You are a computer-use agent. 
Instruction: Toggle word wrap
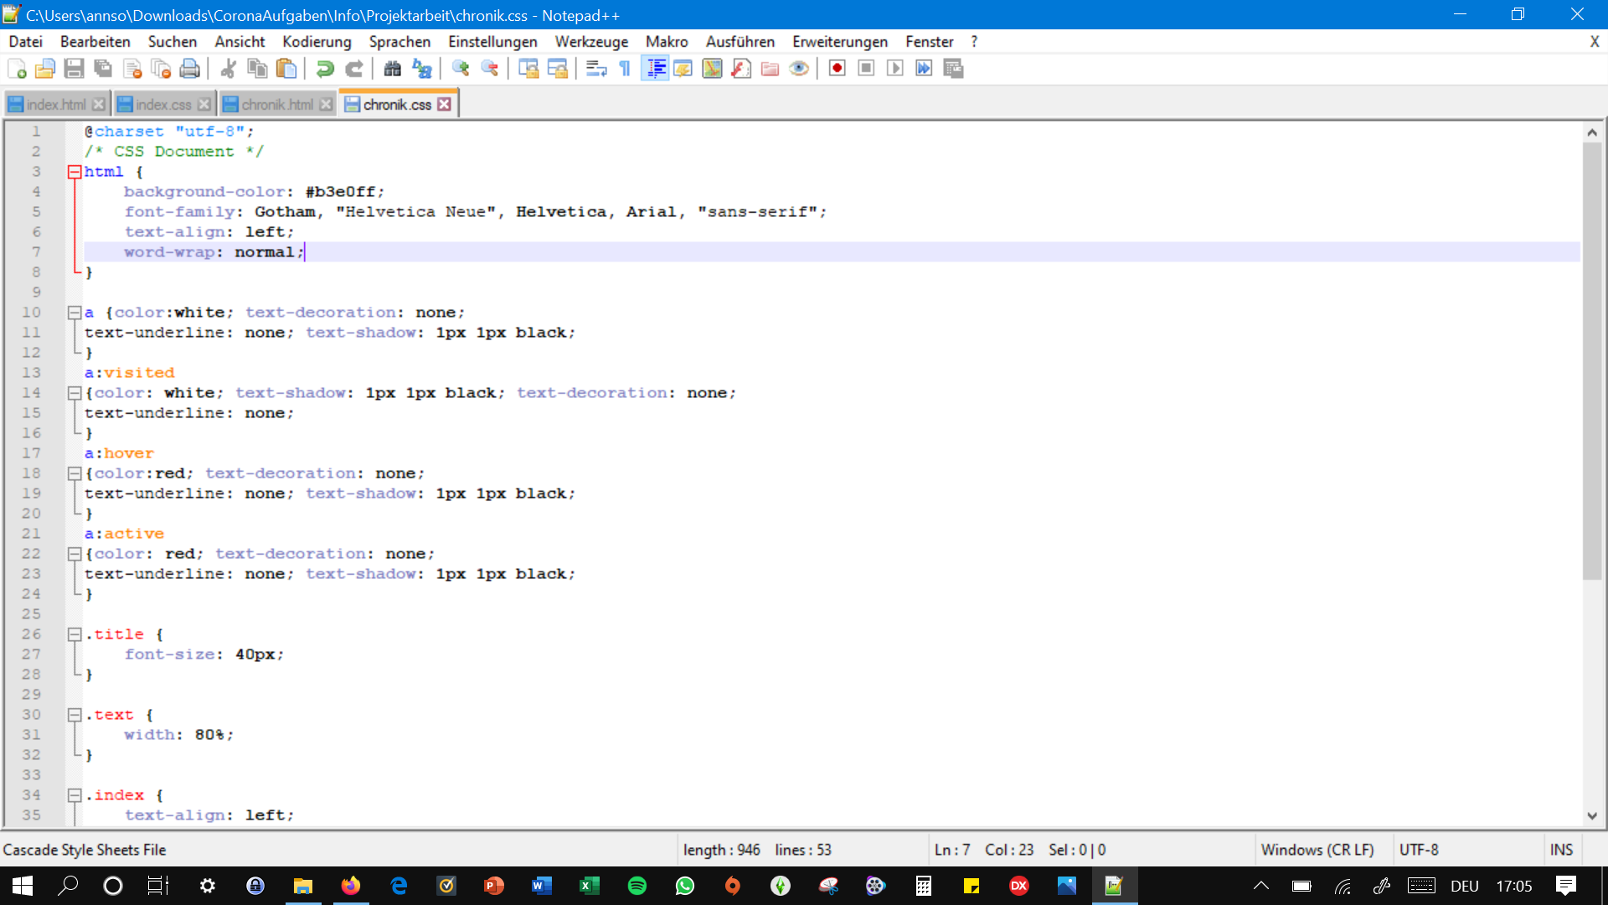pyautogui.click(x=595, y=68)
